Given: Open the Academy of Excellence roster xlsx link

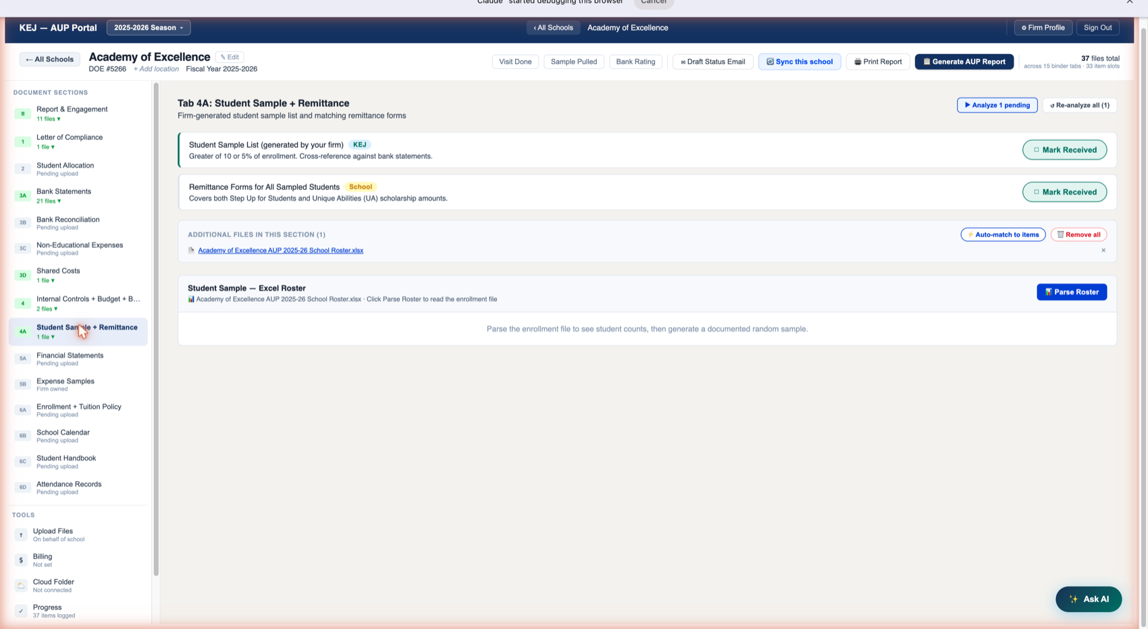Looking at the screenshot, I should [280, 251].
